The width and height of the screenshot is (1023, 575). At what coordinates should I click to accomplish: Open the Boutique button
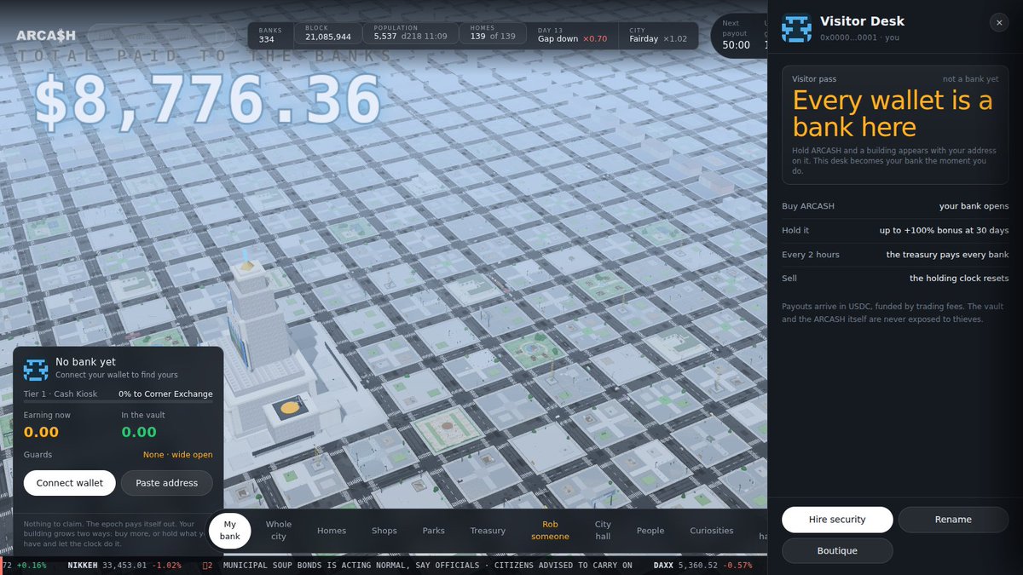837,551
